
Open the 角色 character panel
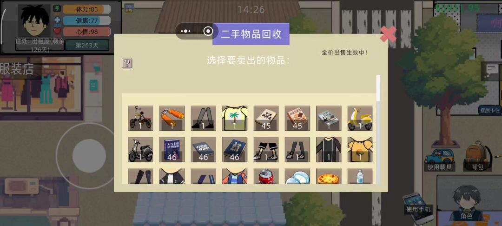466,203
